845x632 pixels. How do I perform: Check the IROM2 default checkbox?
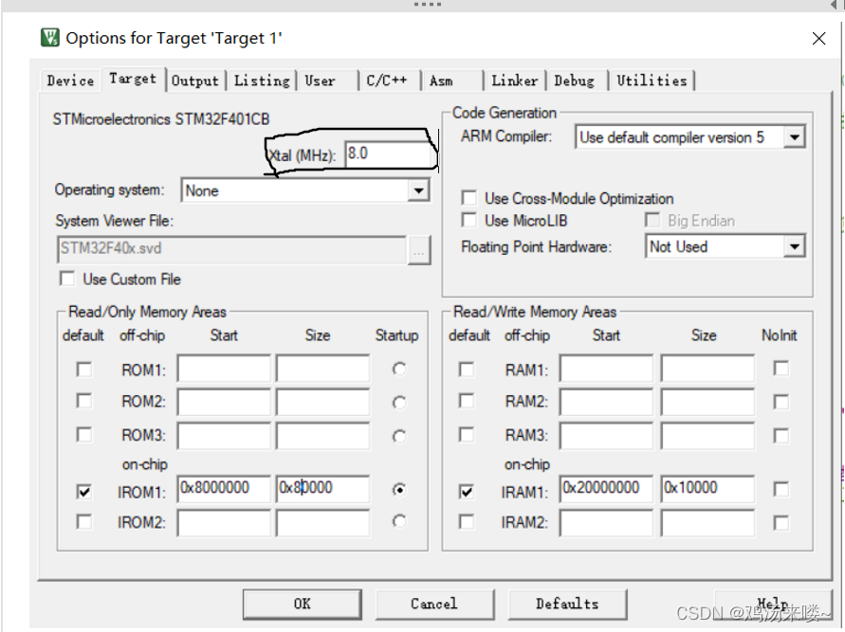tap(84, 522)
